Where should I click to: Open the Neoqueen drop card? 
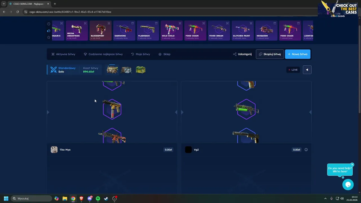(x=266, y=30)
